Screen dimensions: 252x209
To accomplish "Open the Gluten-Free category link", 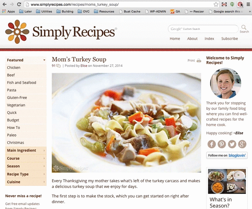I will [x=17, y=98].
